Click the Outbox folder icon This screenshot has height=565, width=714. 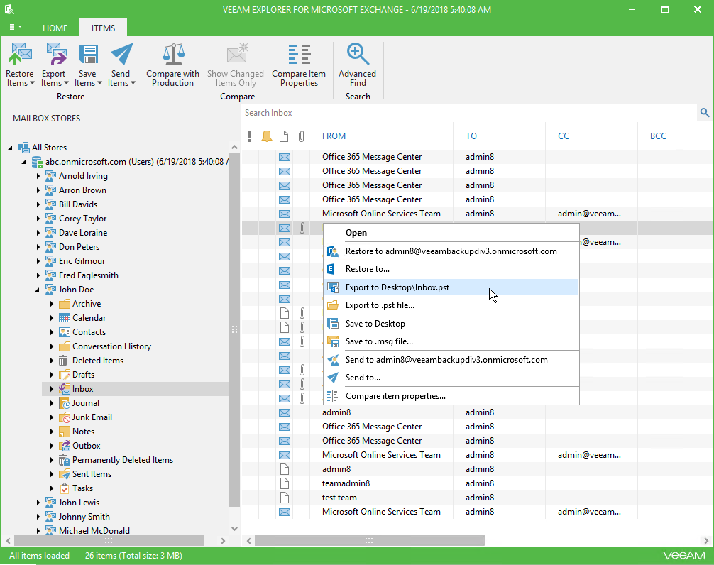(64, 445)
